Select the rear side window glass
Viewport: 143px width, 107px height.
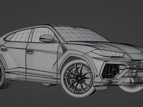click(21, 35)
